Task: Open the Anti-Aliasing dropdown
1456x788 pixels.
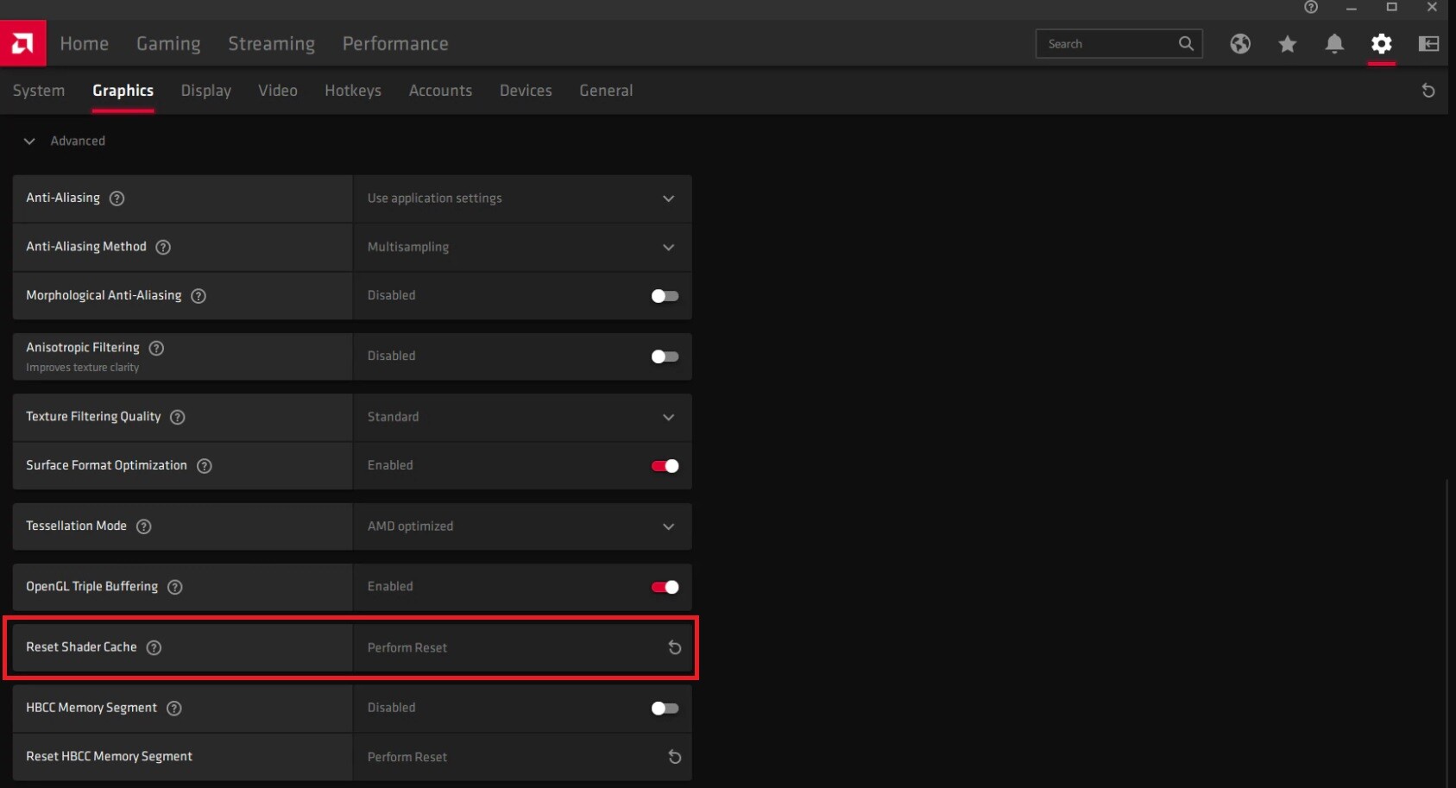Action: click(x=521, y=199)
